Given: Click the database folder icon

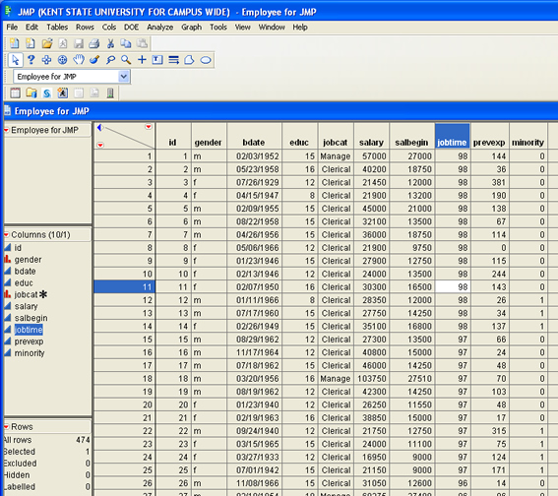Looking at the screenshot, I should click(x=31, y=93).
